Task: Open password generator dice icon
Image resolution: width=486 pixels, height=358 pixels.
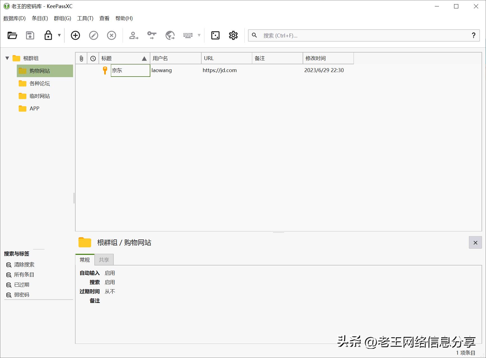Action: (215, 35)
